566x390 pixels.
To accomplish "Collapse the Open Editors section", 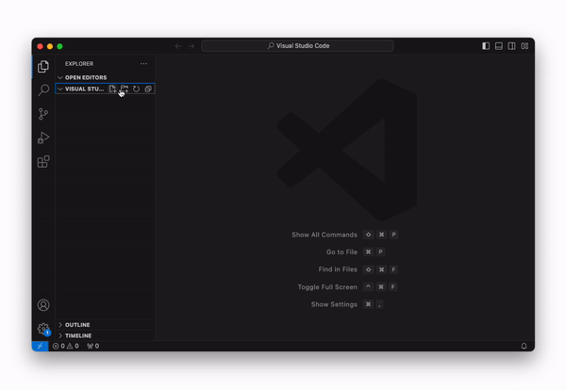I will [105, 77].
